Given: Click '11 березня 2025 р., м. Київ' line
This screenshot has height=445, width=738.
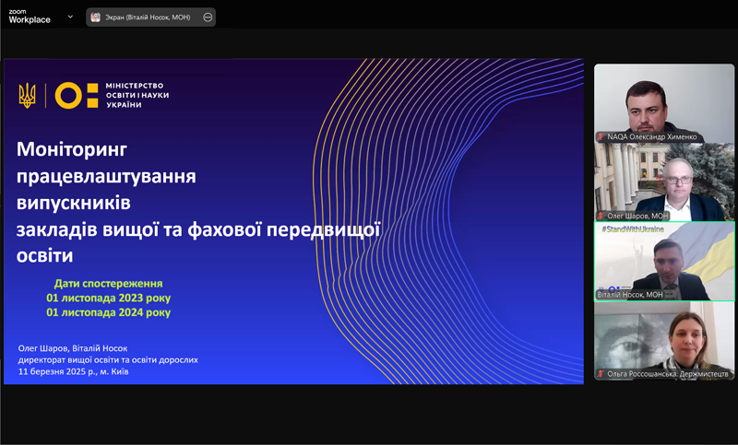Looking at the screenshot, I should pyautogui.click(x=74, y=371).
